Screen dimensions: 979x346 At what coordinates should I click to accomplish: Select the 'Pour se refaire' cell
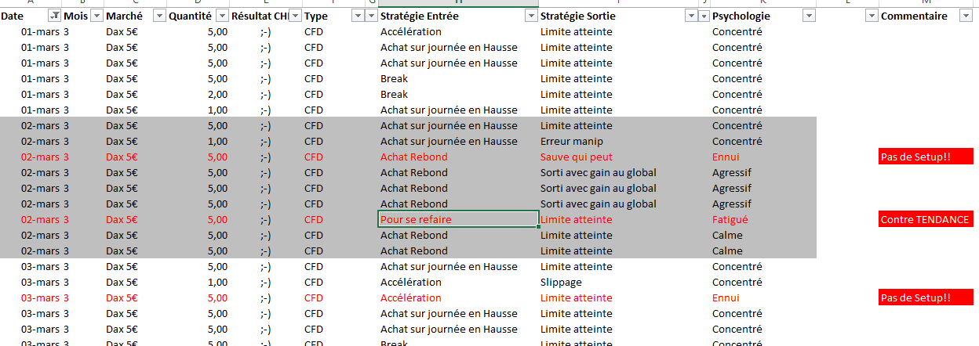coord(457,220)
